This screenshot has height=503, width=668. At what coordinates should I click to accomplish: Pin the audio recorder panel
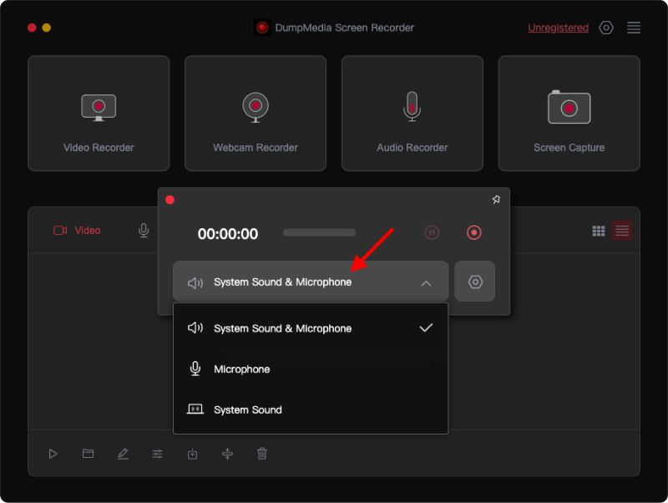coord(496,200)
